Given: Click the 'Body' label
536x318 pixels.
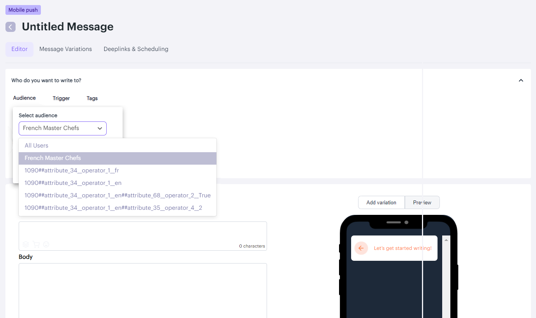Looking at the screenshot, I should click(26, 257).
